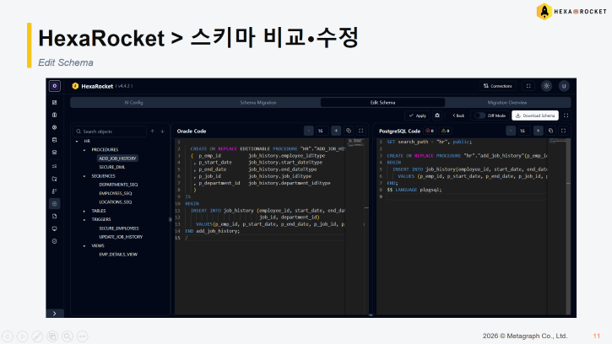Decrease Oracle Code font size with minus
Screen dimensions: 612x344
tap(308, 131)
